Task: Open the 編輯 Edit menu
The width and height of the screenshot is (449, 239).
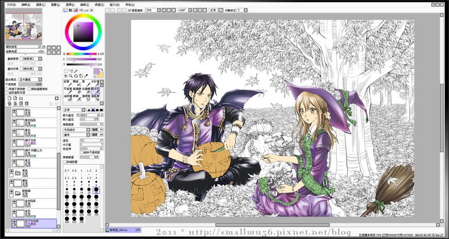Action: [26, 5]
